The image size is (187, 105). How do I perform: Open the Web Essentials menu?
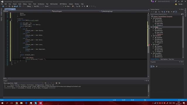click(x=54, y=4)
